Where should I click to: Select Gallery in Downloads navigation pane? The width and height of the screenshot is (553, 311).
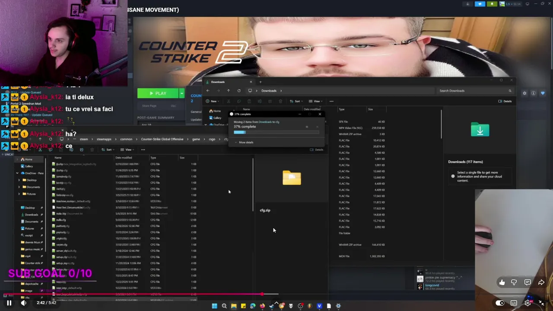tap(215, 117)
